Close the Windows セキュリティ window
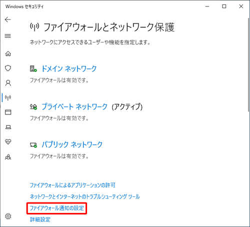This screenshot has width=250, height=227. click(x=241, y=6)
